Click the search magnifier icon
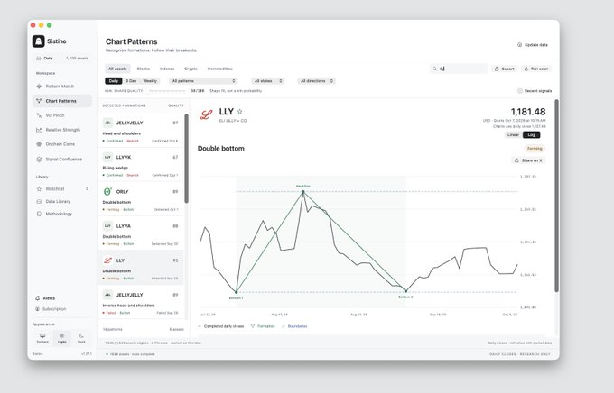Image resolution: width=614 pixels, height=393 pixels. [x=434, y=69]
